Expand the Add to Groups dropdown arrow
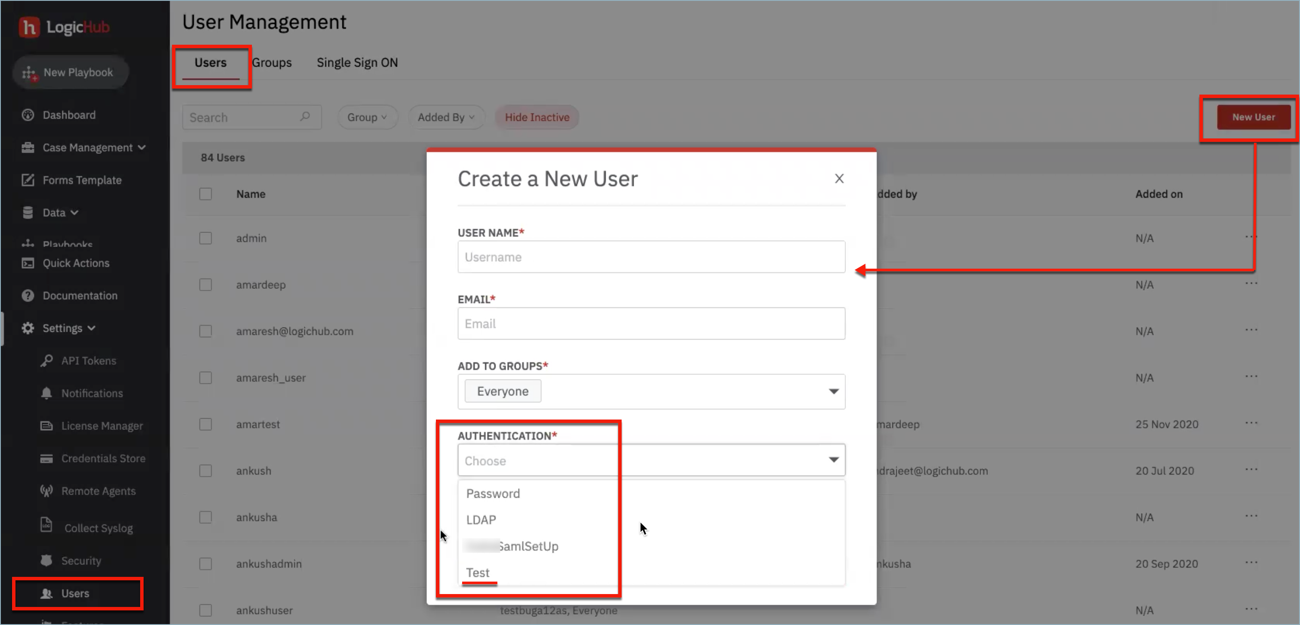Screen dimensions: 1300x625 tap(833, 392)
